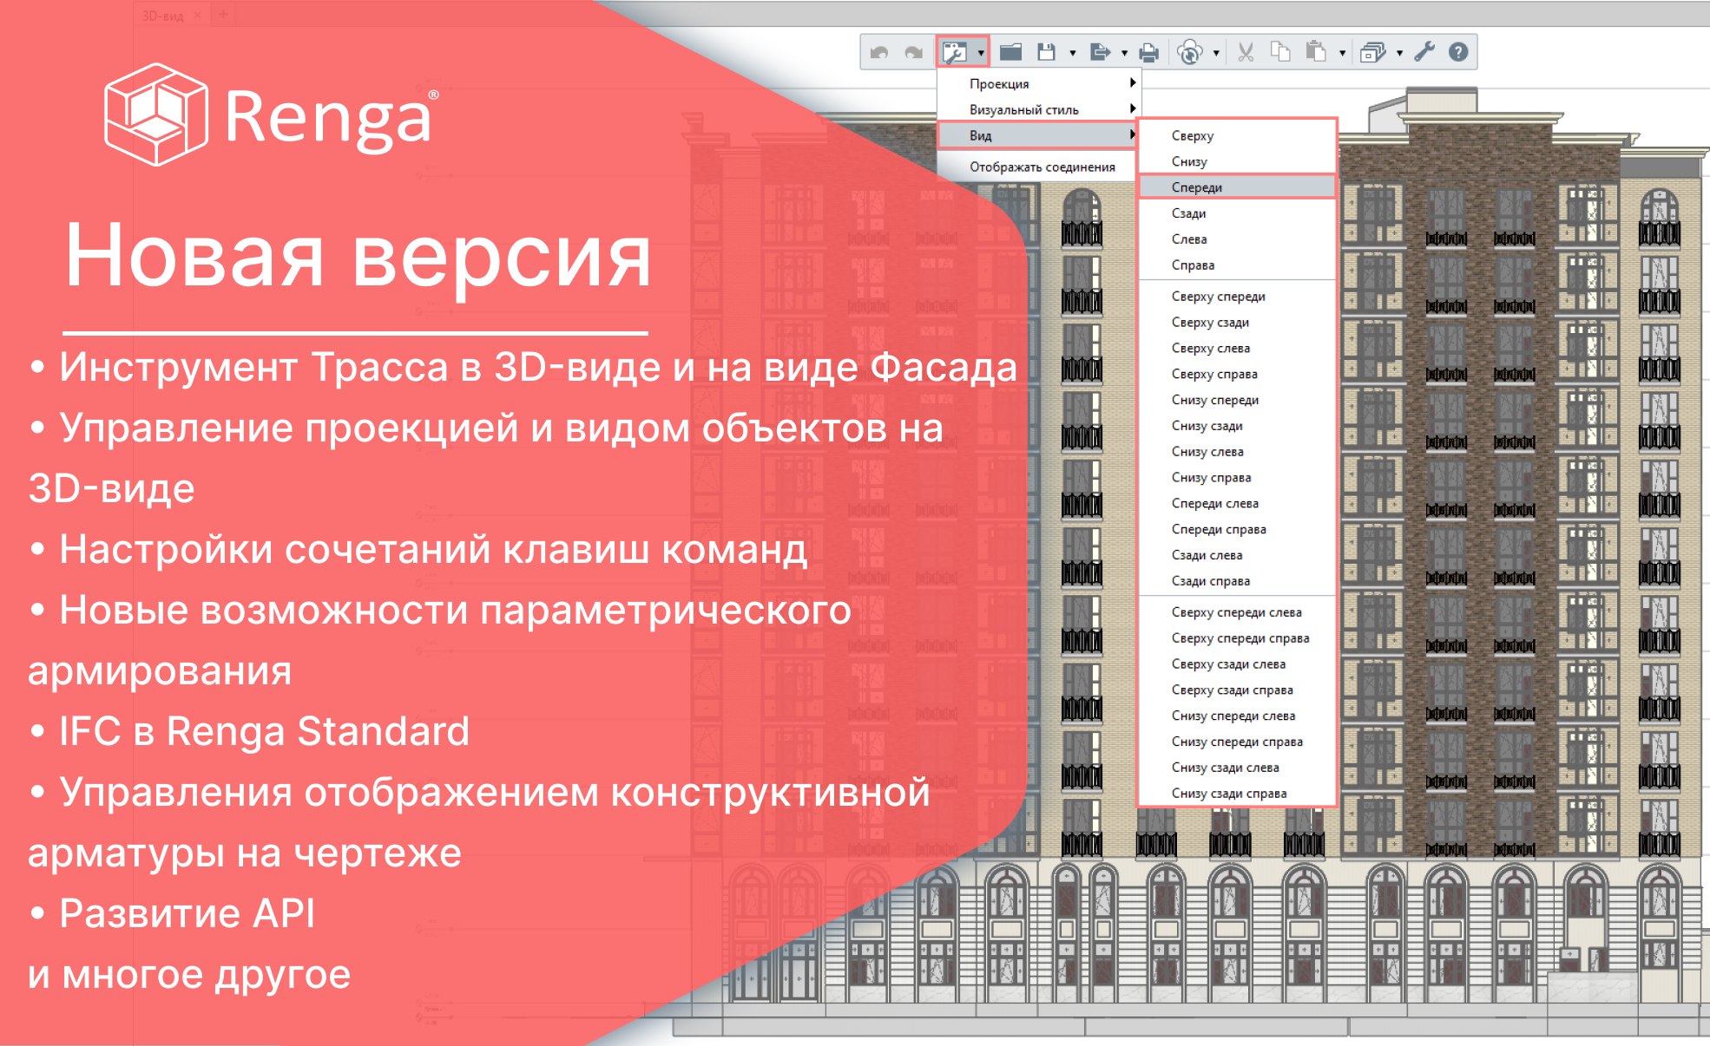
Task: Expand the Paste dropdown arrow
Action: coord(1342,54)
